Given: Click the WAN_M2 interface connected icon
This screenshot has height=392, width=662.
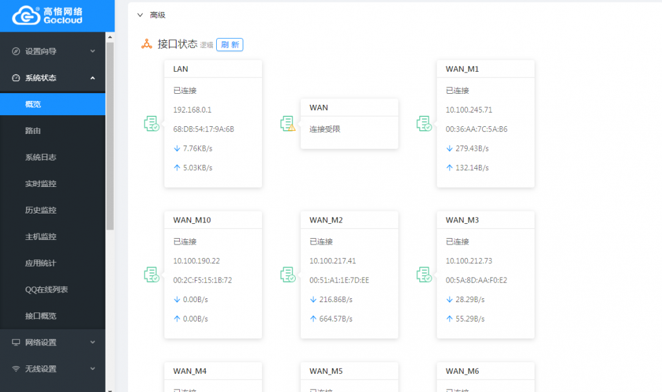Looking at the screenshot, I should pyautogui.click(x=288, y=275).
